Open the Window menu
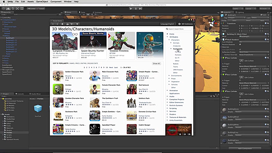 click(68, 2)
